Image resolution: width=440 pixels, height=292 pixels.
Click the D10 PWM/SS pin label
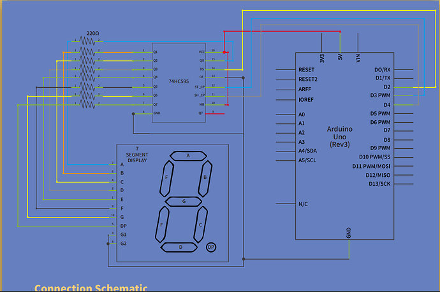pos(374,157)
